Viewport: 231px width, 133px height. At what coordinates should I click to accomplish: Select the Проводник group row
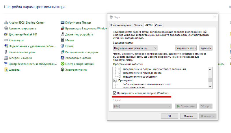click(126, 80)
